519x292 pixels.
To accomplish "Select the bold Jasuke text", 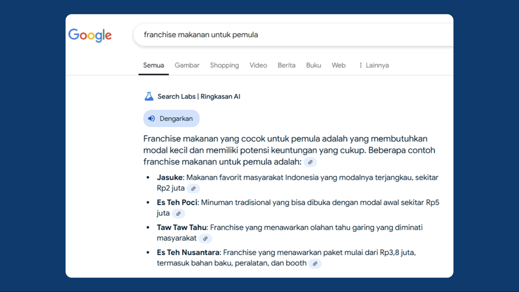I will [170, 177].
